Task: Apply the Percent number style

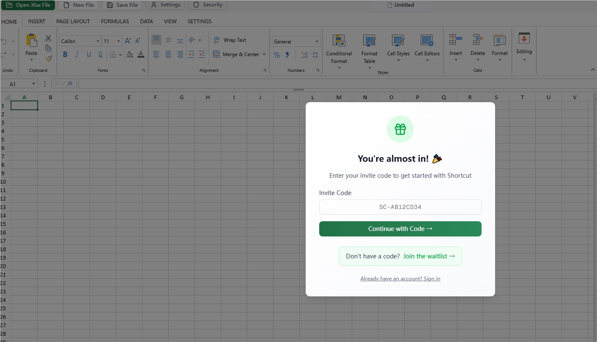Action: tap(277, 54)
